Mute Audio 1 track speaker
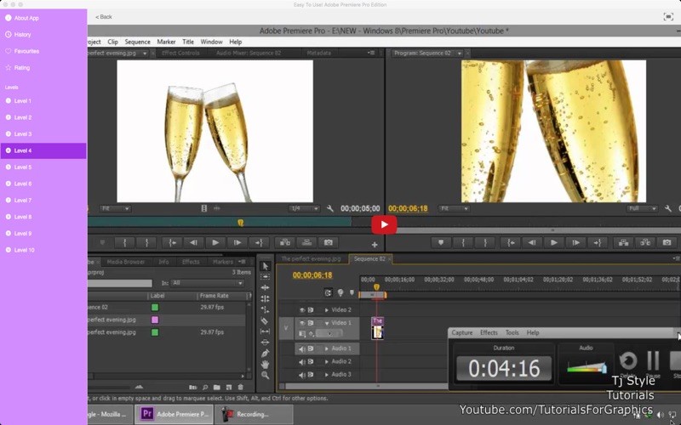Viewport: 681px width, 425px height. 302,348
